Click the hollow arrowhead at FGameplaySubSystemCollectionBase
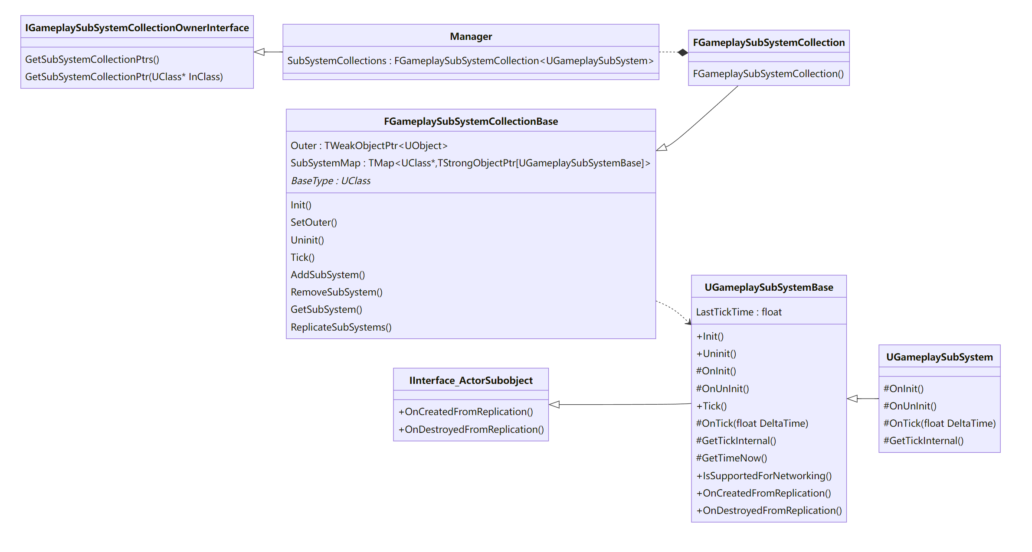 pyautogui.click(x=662, y=148)
